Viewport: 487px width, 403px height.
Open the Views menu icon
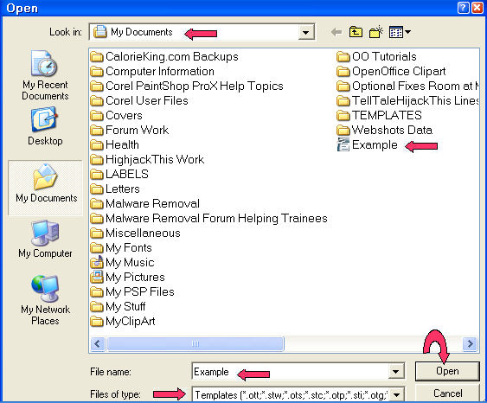point(400,32)
